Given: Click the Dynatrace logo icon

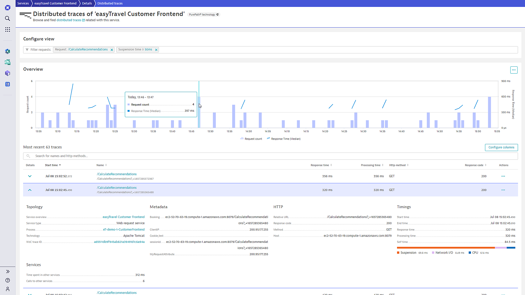Looking at the screenshot, I should point(8,8).
